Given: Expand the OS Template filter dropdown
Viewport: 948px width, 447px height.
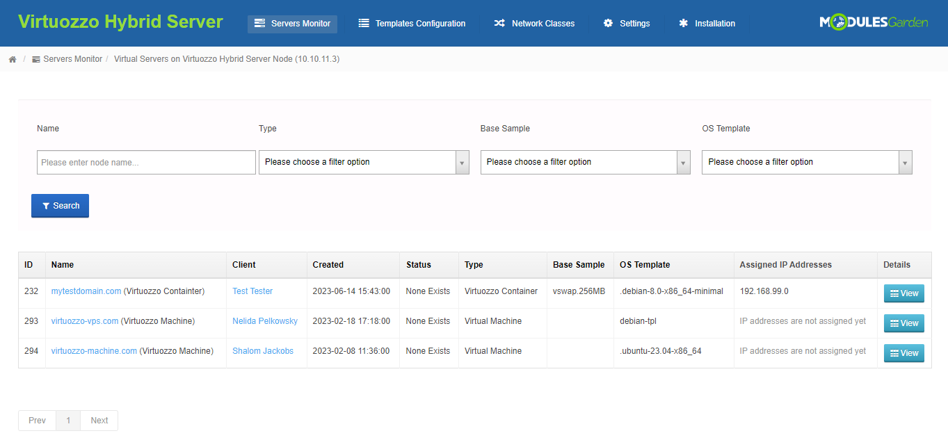Looking at the screenshot, I should 904,162.
